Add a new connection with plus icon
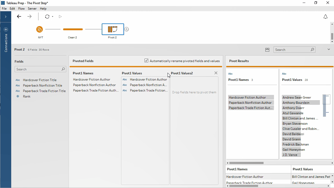Image resolution: width=334 pixels, height=188 pixels. tap(6, 29)
